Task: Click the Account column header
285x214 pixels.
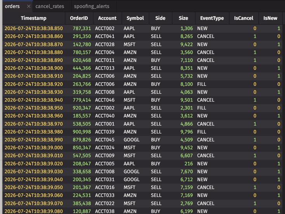Action: pos(107,18)
